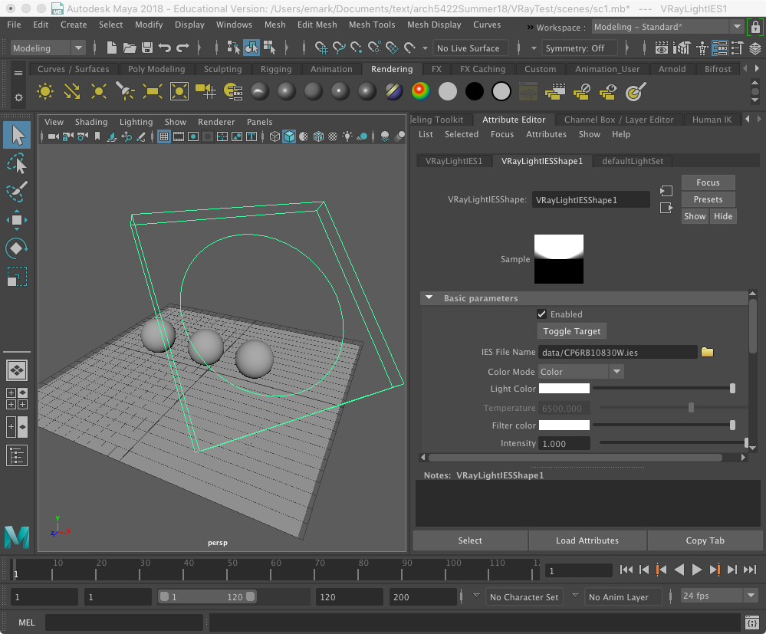Choose the Paint Selection tool
Image resolution: width=766 pixels, height=634 pixels.
coord(17,192)
